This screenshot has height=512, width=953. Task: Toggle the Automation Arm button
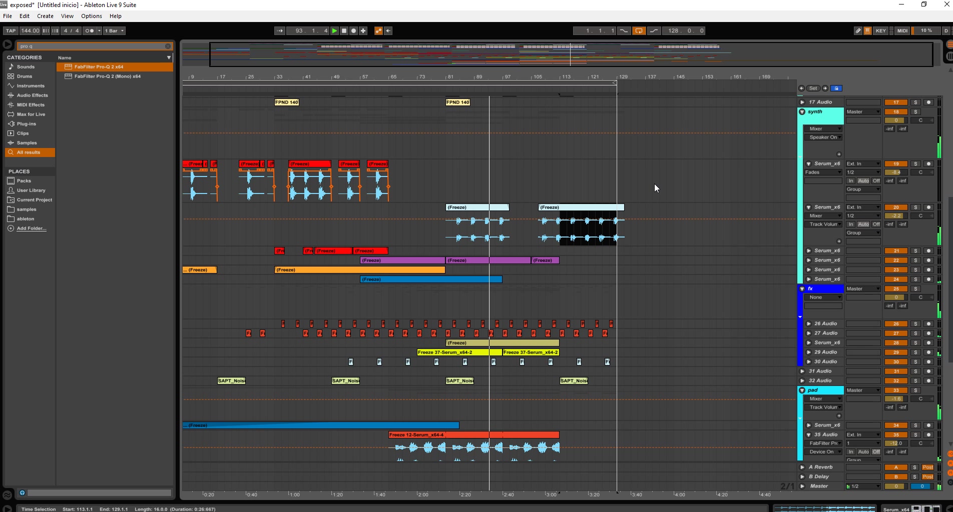coord(378,31)
